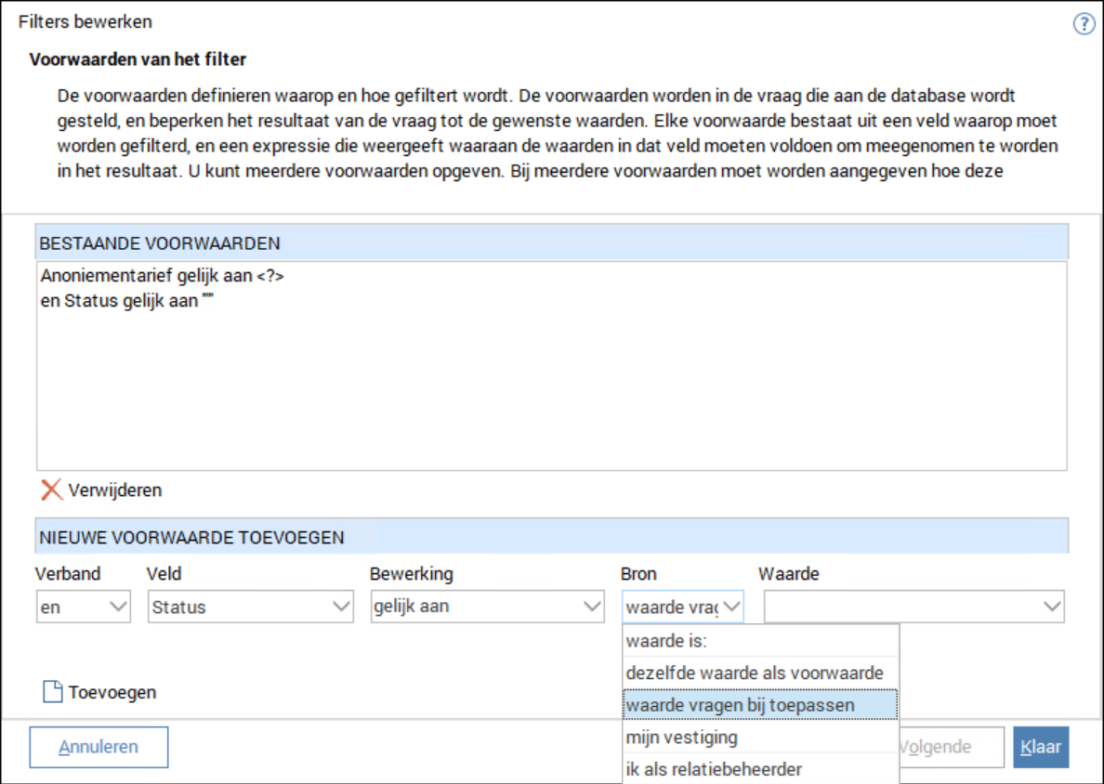Click the Verwijderen text link
The width and height of the screenshot is (1104, 784).
(114, 490)
